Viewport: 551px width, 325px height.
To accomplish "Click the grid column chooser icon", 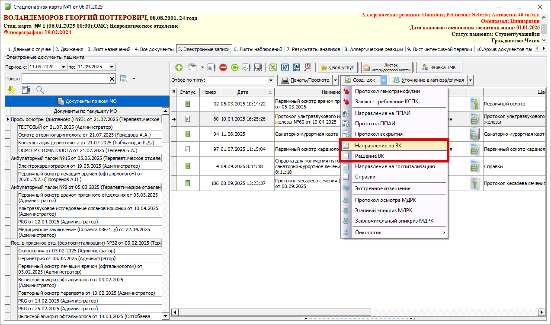I will tap(174, 92).
